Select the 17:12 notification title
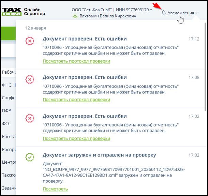208x196 pixels. pyautogui.click(x=85, y=39)
